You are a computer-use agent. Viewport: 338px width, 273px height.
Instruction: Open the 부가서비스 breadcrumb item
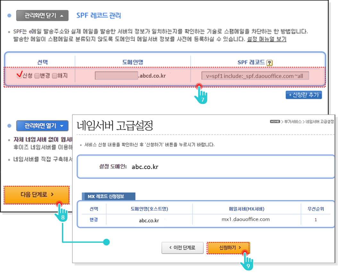click(292, 122)
